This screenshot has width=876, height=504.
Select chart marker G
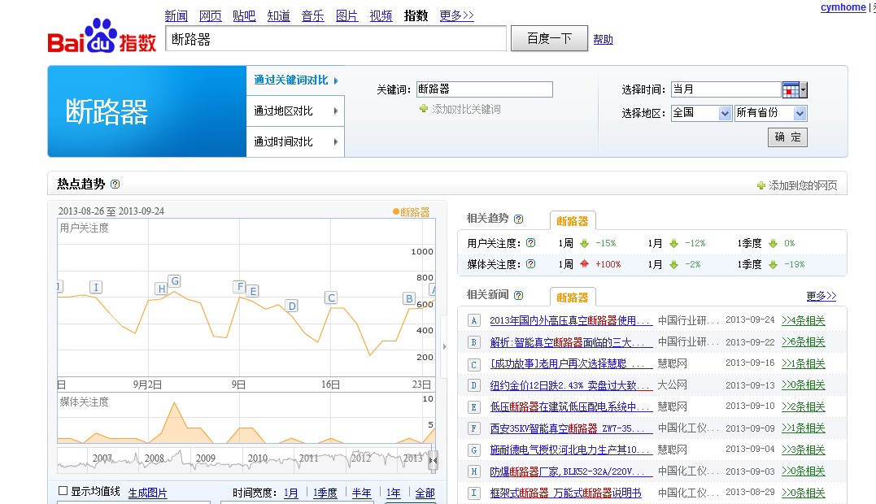(x=175, y=280)
